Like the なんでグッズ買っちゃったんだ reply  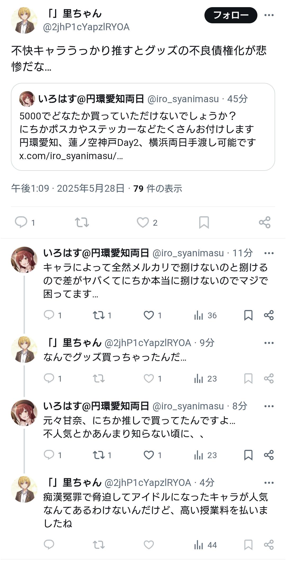point(149,378)
